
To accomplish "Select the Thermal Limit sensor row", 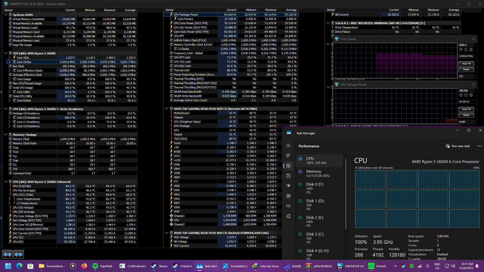I will (x=231, y=70).
